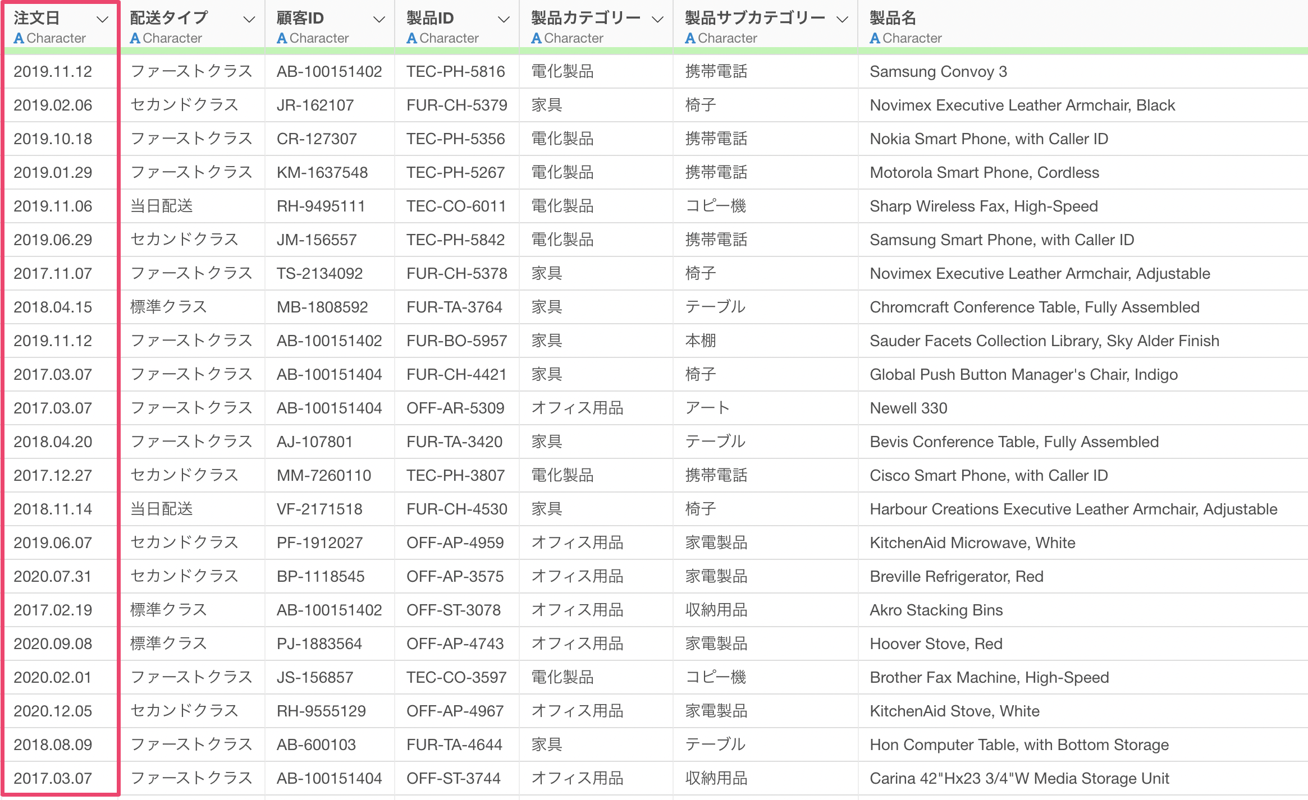
Task: Select the 製品ID column header title
Action: [x=430, y=18]
